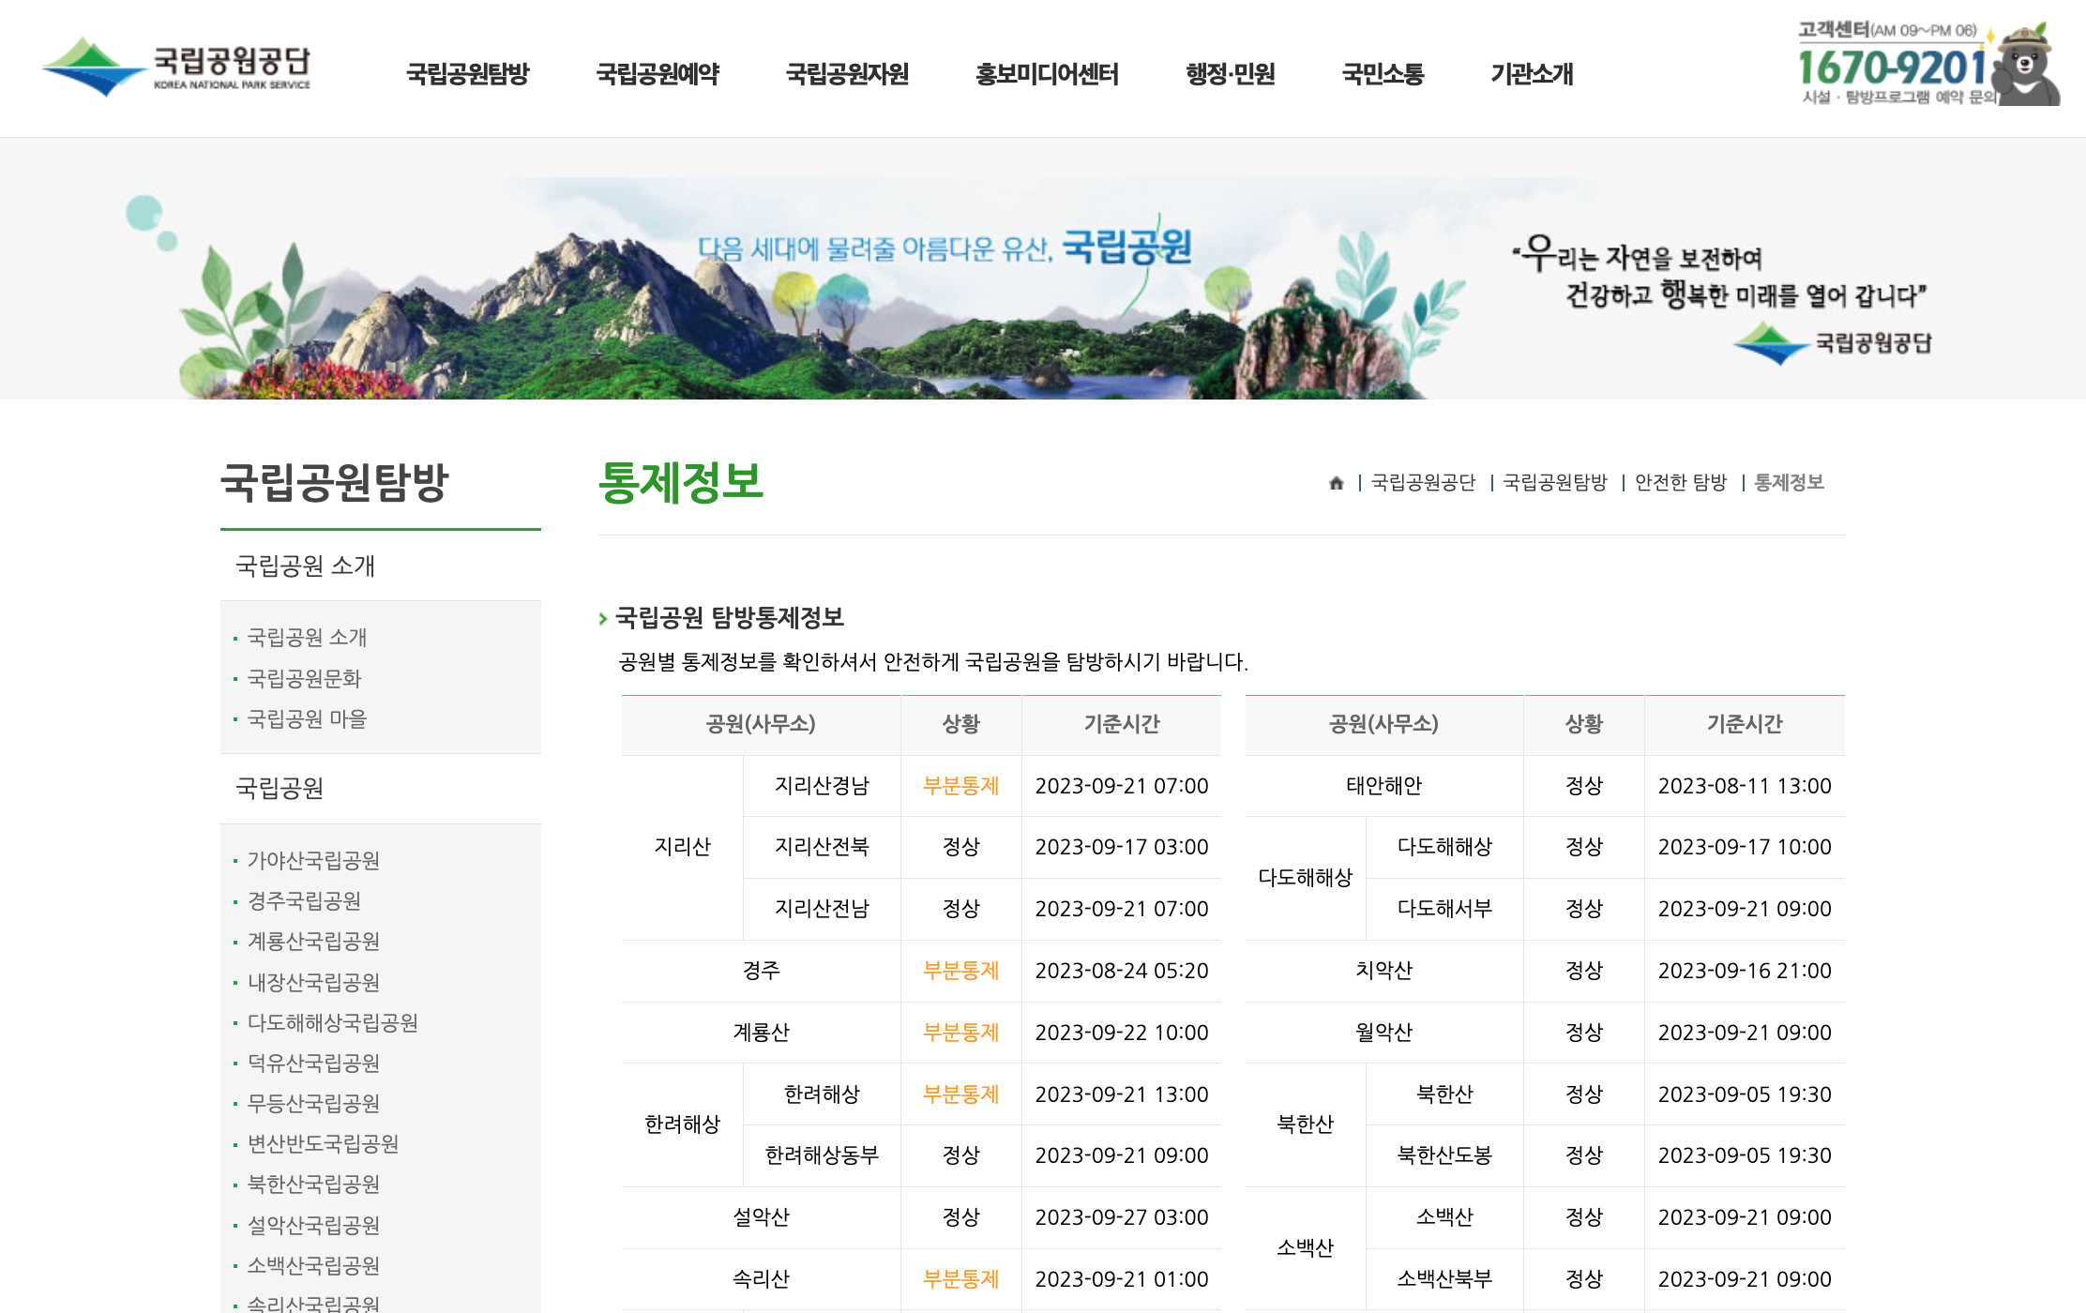
Task: Click the Korea National Park Service logo
Action: click(x=176, y=66)
